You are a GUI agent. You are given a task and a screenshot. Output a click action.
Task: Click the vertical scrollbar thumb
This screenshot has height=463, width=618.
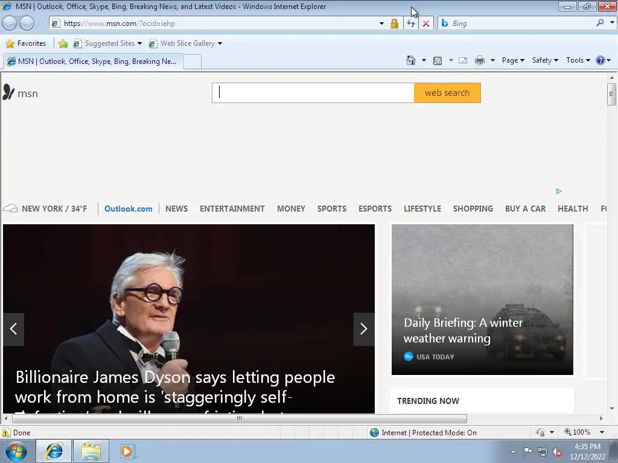[611, 95]
